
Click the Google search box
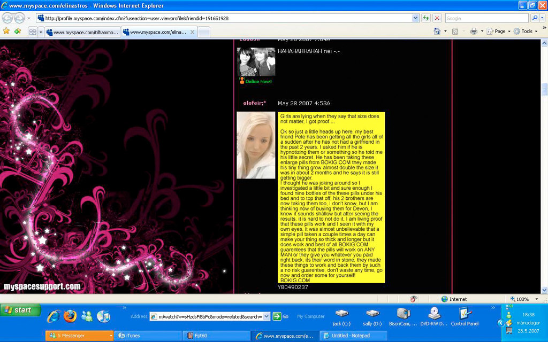click(486, 18)
